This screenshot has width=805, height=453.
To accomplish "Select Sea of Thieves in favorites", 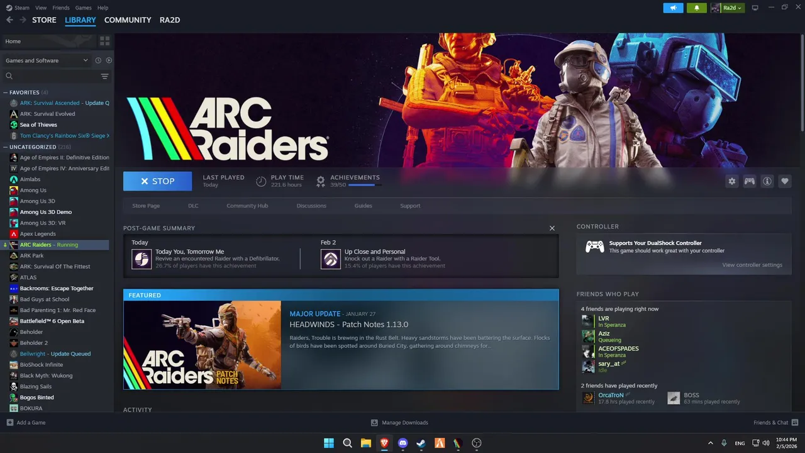I will (38, 125).
